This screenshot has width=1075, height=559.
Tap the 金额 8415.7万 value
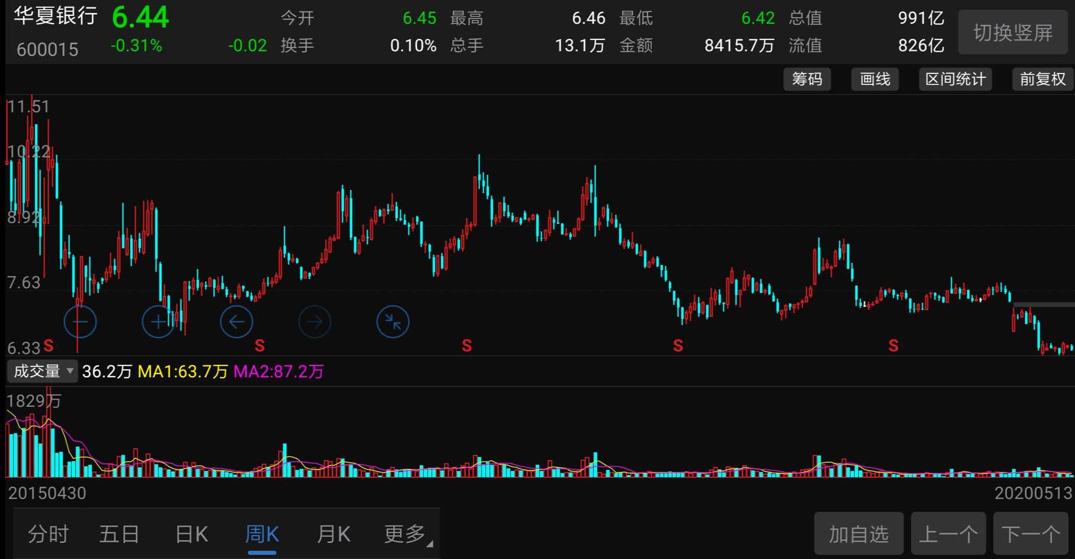[739, 46]
